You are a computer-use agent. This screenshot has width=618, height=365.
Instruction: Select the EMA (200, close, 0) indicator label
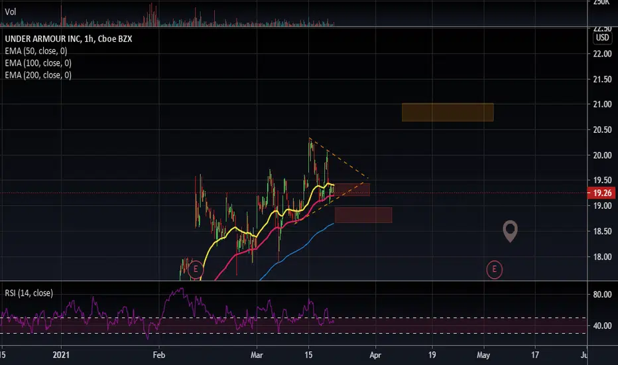[x=38, y=75]
